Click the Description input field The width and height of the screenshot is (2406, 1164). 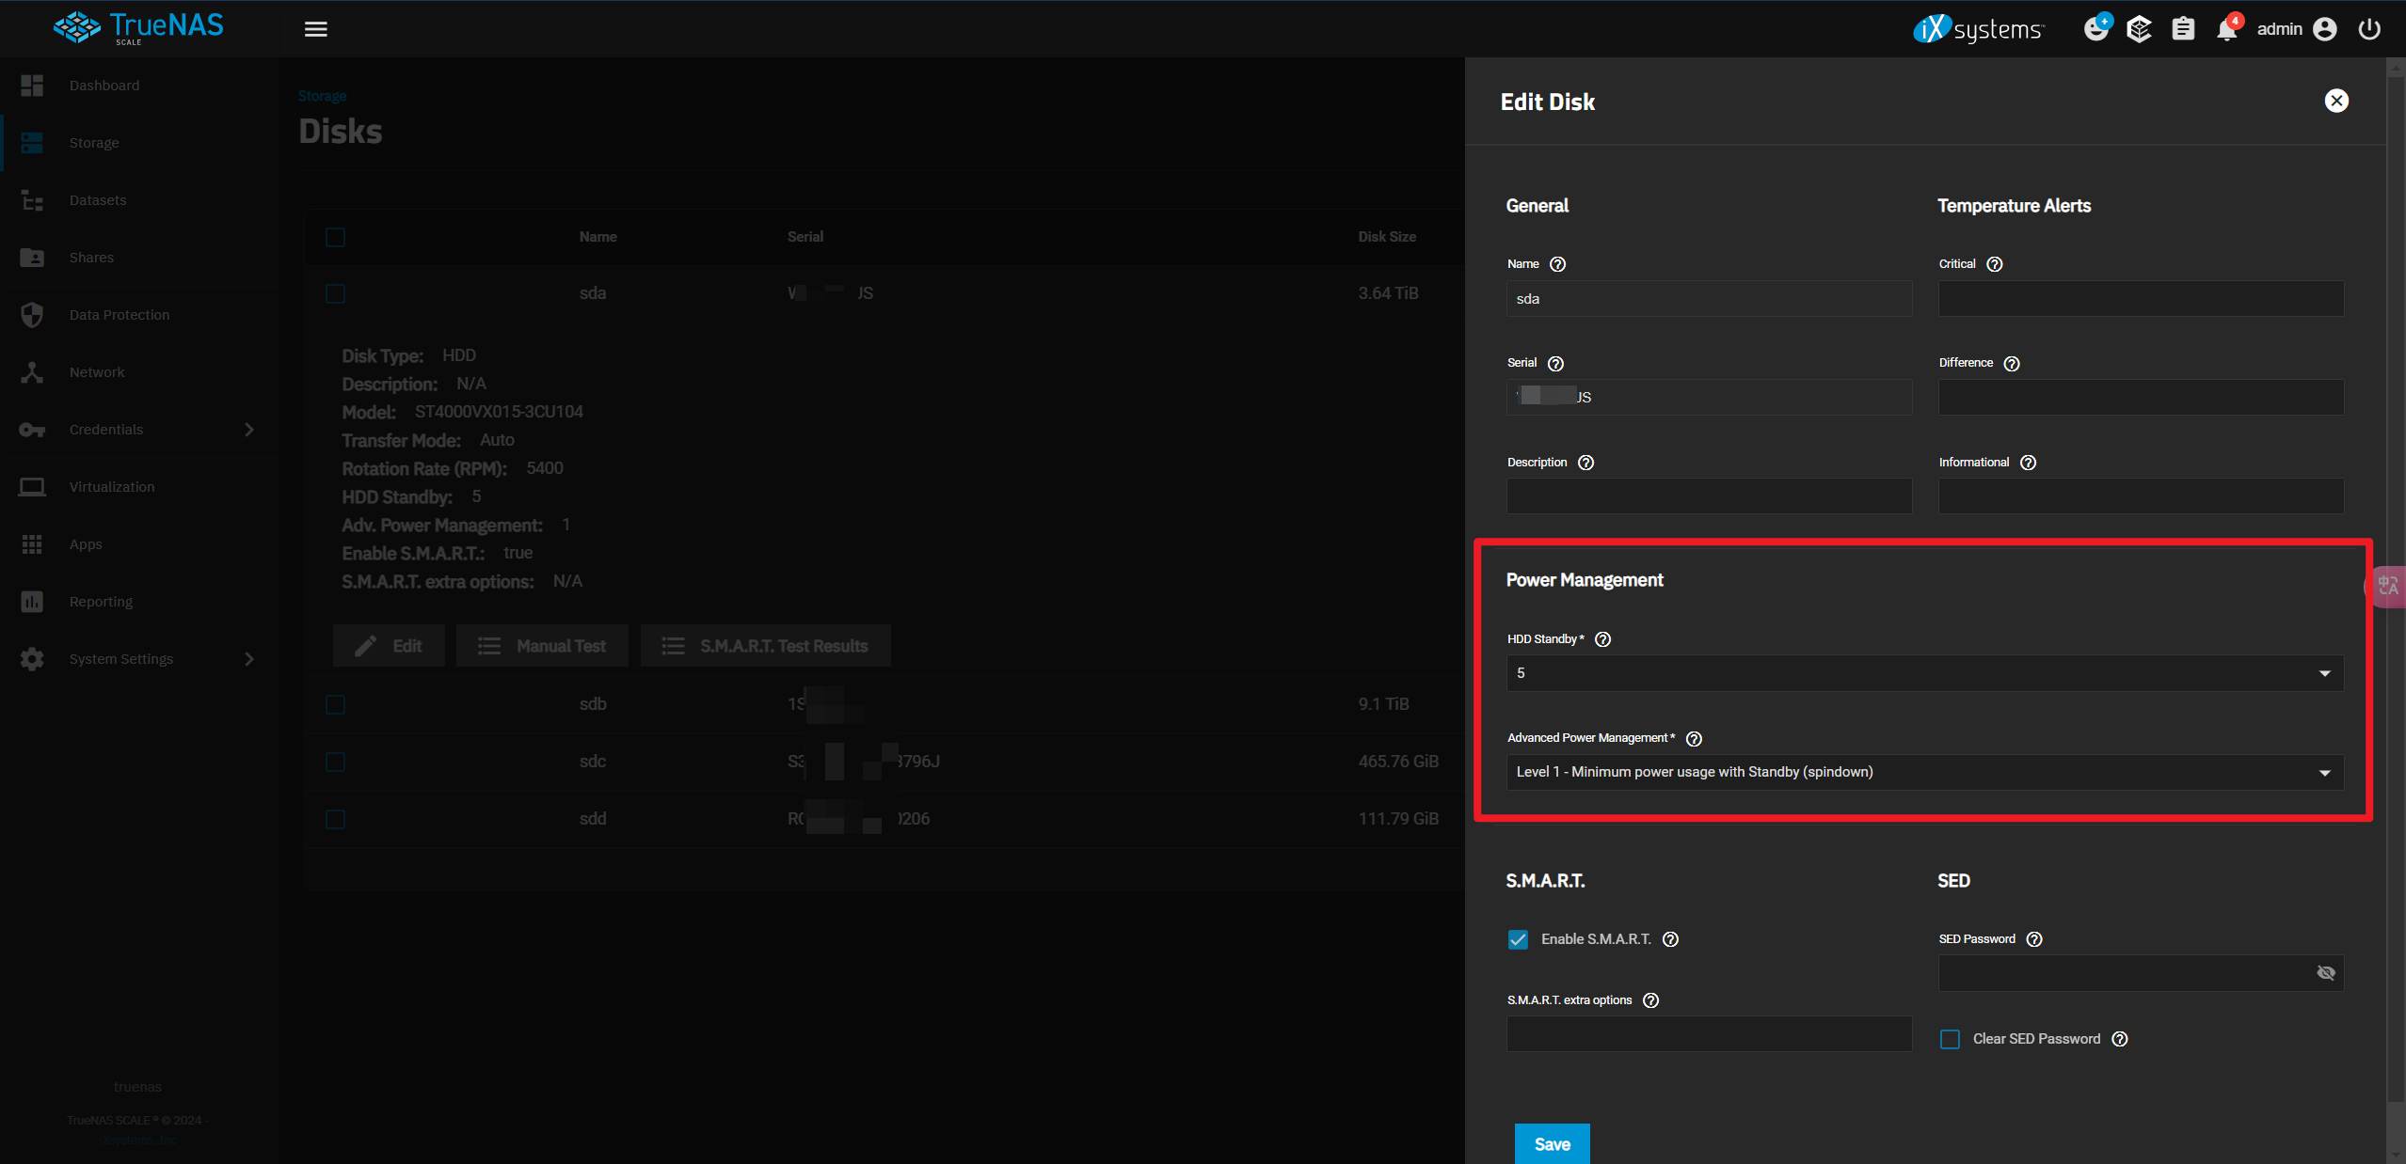coord(1709,496)
